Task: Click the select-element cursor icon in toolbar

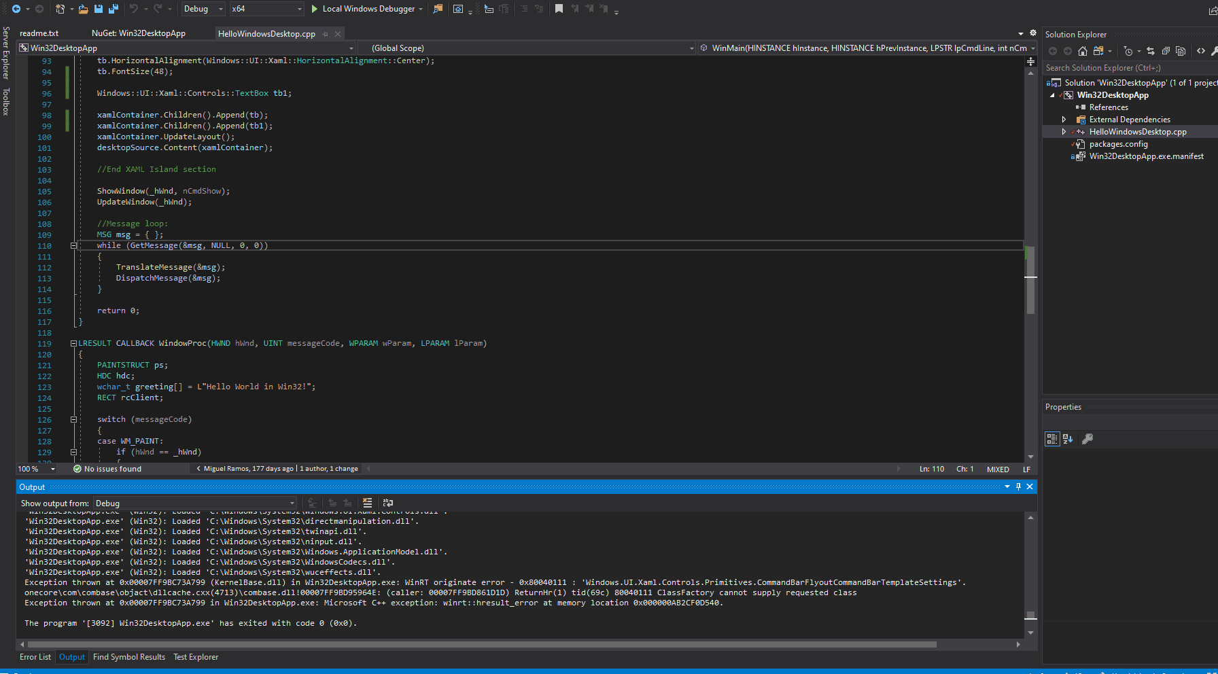Action: [x=489, y=9]
